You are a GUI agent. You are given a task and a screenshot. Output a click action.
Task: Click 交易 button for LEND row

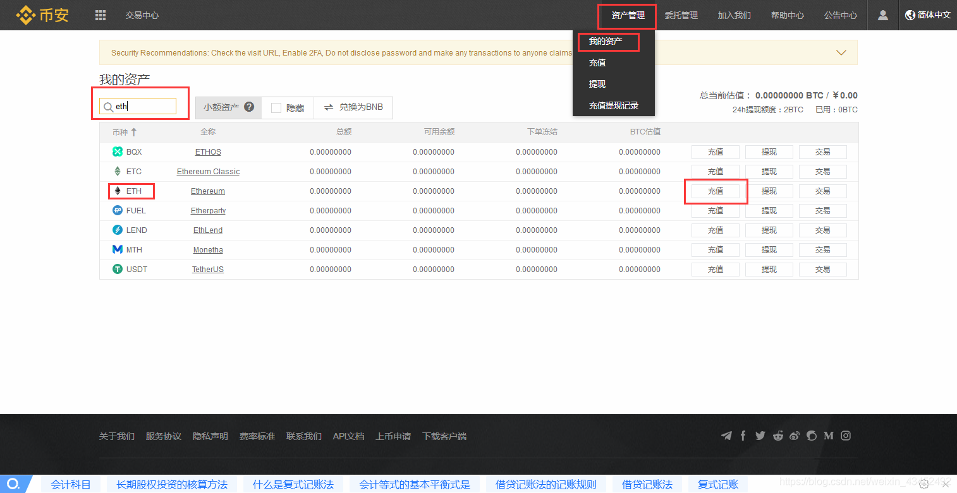[x=823, y=230]
